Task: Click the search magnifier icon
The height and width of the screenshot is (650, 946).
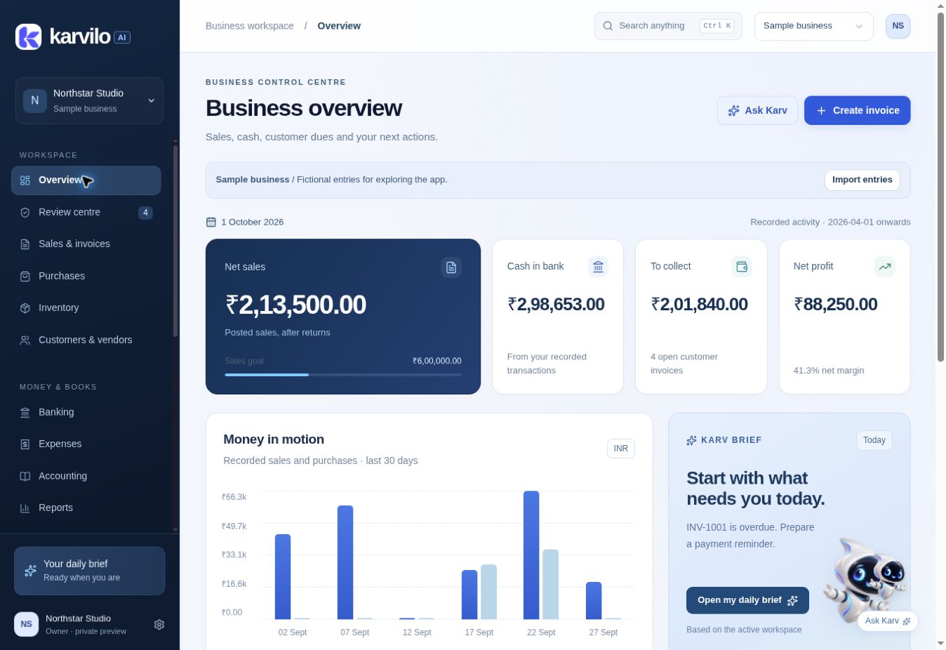Action: [x=608, y=26]
